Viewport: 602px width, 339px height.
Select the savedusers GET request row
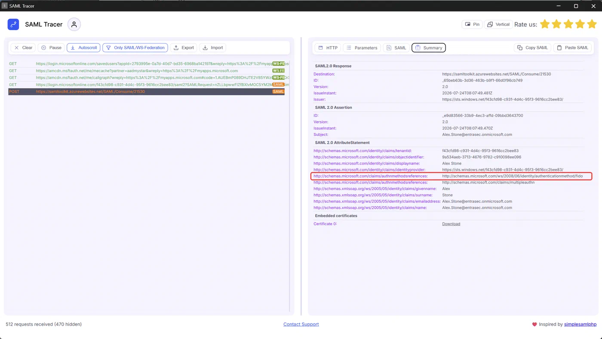[x=147, y=64]
